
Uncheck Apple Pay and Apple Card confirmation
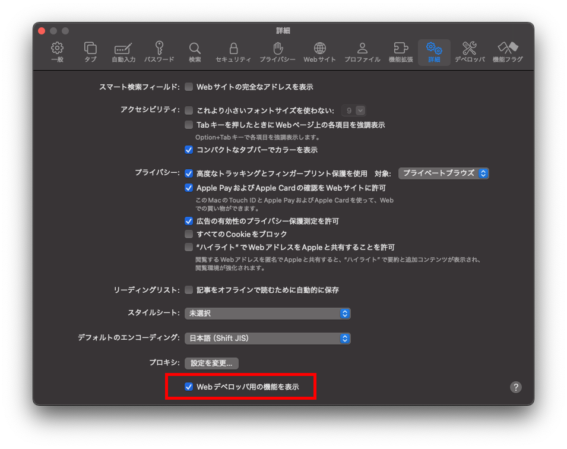tap(189, 188)
